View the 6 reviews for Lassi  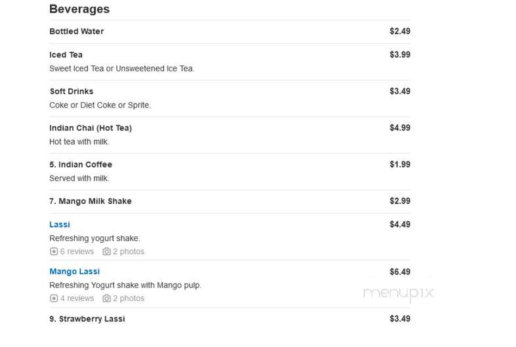[77, 251]
